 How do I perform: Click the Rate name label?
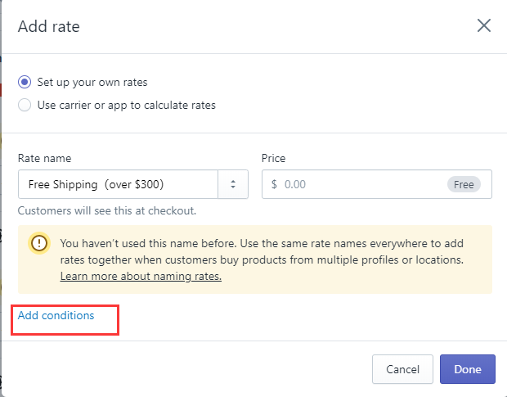coord(44,158)
